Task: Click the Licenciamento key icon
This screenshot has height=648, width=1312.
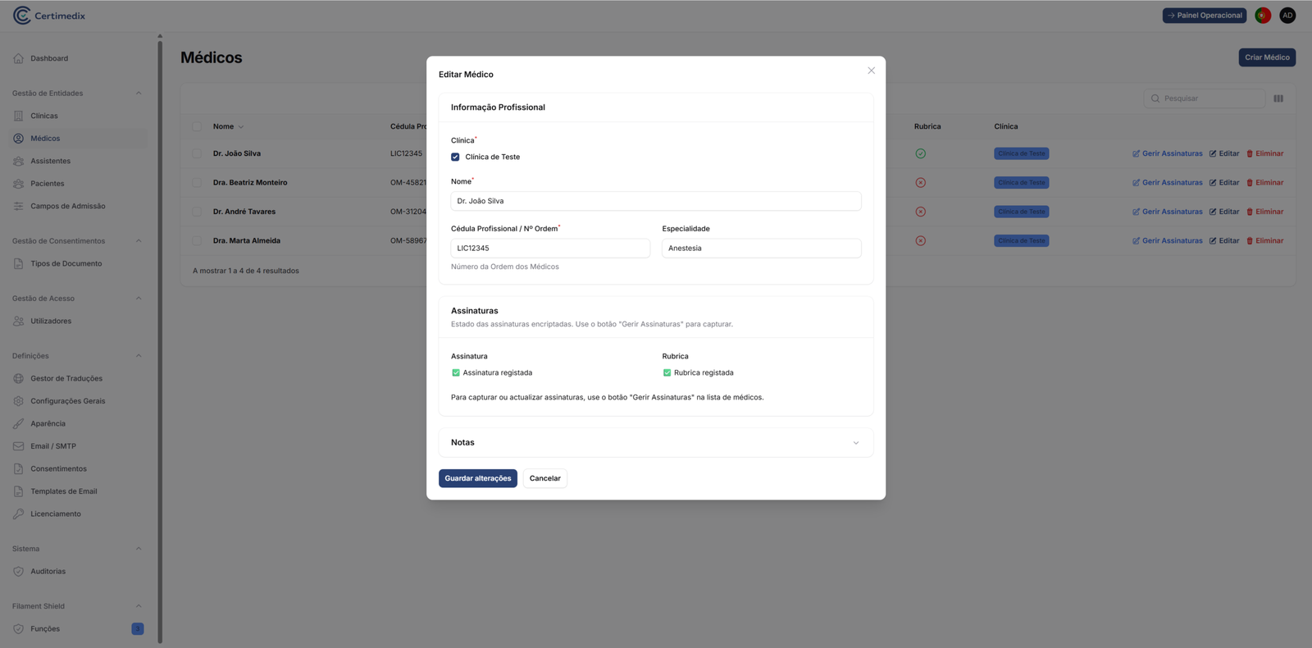Action: pyautogui.click(x=19, y=514)
